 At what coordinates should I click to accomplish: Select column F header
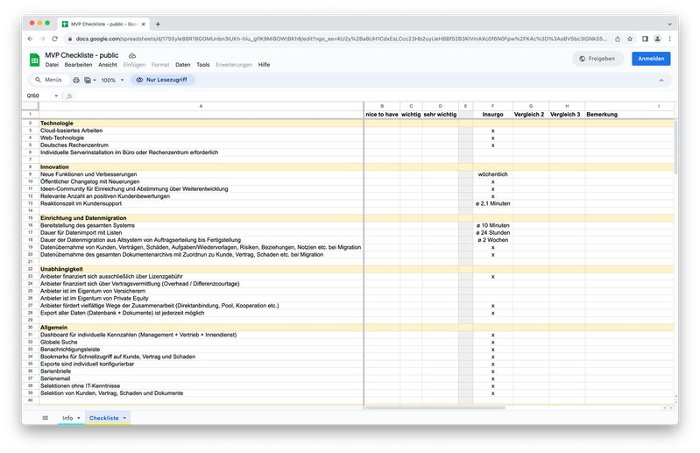[x=493, y=106]
